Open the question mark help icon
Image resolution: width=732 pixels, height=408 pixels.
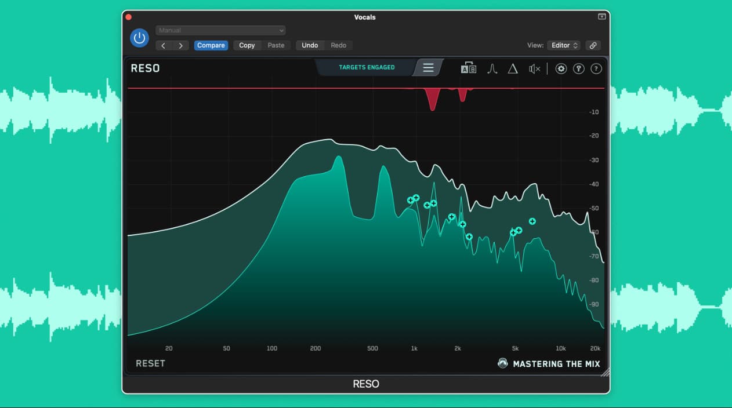pos(596,68)
